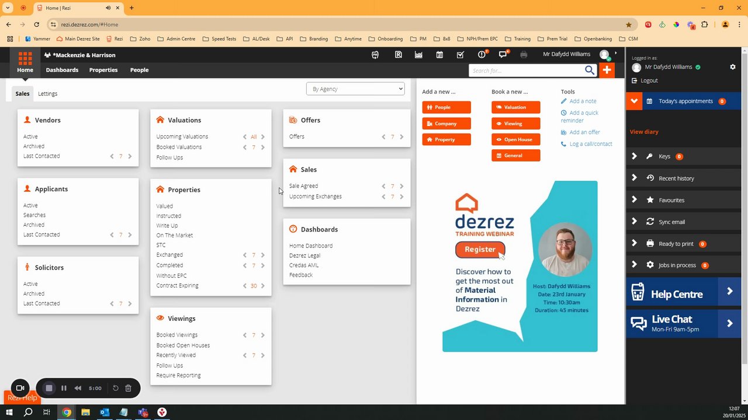Delete the recording with trash icon
The width and height of the screenshot is (748, 420).
(x=129, y=388)
